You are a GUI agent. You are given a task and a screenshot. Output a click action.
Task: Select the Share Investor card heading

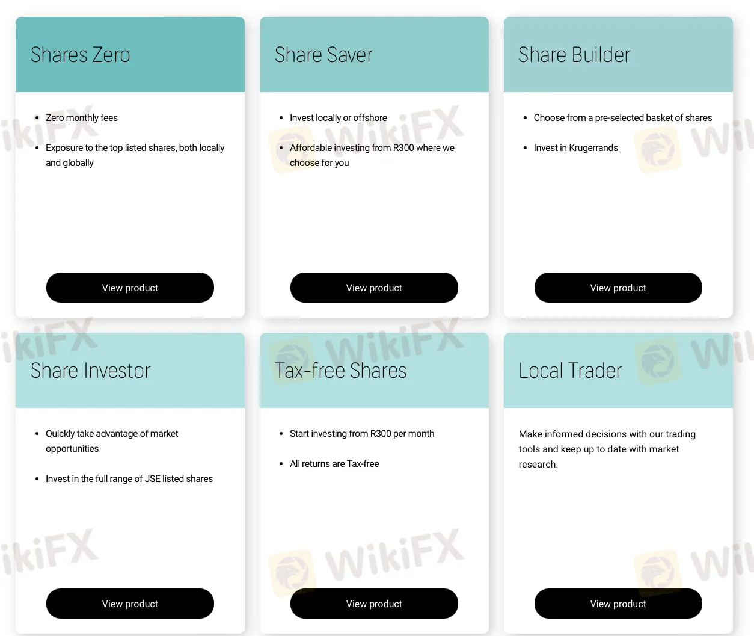(x=91, y=371)
